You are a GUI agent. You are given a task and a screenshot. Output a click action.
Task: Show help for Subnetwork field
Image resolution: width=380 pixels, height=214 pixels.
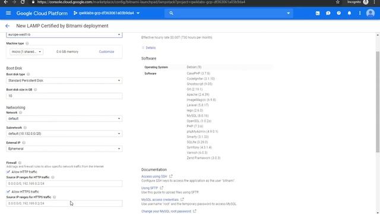click(25, 128)
